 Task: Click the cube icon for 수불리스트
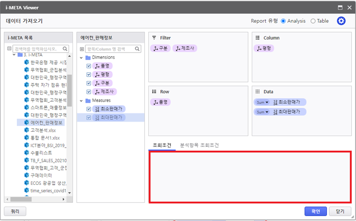point(26,153)
